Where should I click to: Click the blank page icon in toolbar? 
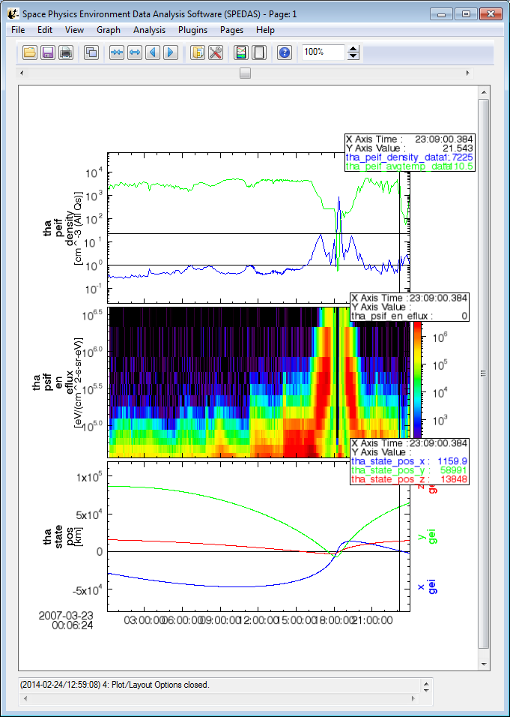click(259, 52)
